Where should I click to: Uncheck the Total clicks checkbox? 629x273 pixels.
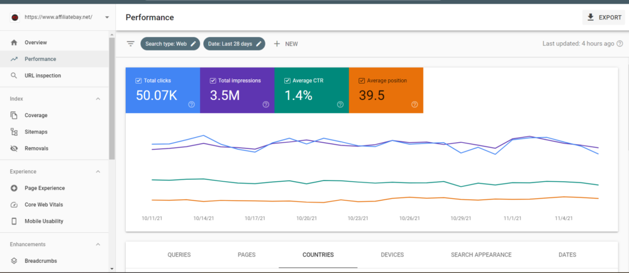138,81
